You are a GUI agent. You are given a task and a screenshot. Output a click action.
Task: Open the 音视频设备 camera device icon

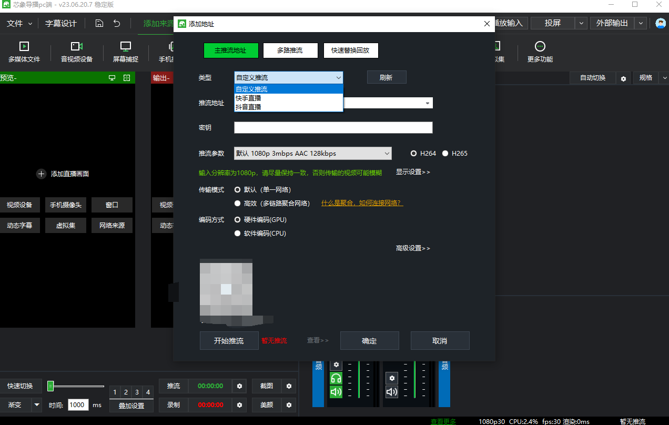pyautogui.click(x=77, y=47)
